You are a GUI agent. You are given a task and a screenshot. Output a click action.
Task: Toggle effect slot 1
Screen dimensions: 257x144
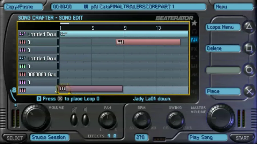tap(109, 136)
